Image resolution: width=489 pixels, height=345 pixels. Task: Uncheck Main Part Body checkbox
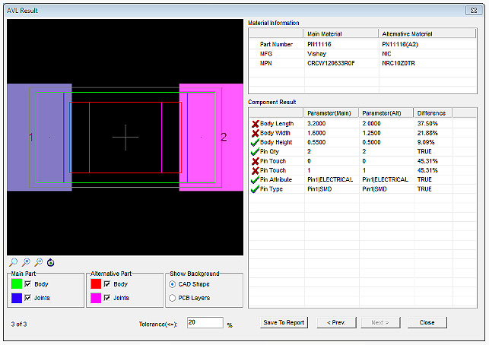click(29, 283)
